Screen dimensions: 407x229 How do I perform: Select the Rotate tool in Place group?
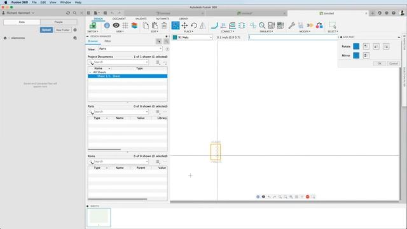tap(193, 25)
